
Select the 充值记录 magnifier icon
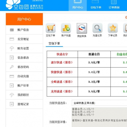(98, 28)
